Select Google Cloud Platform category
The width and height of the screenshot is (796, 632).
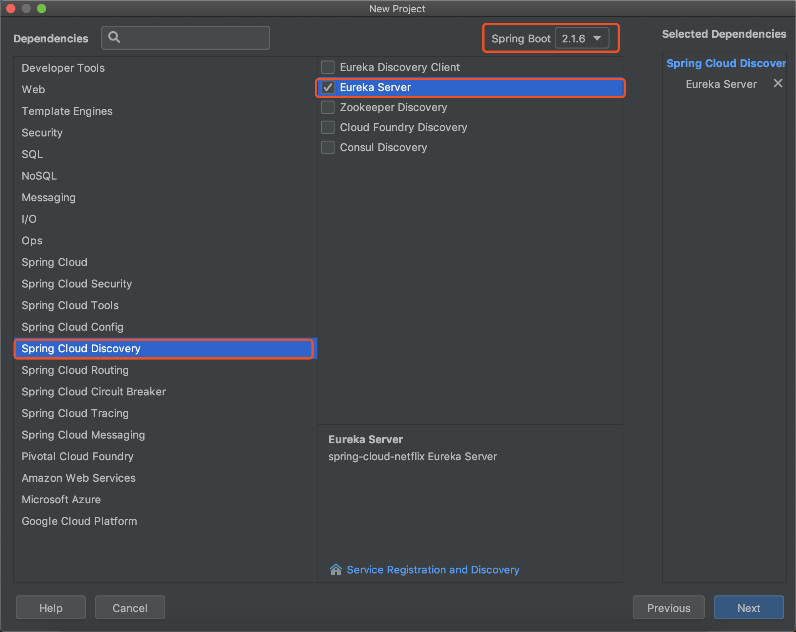[x=165, y=521]
